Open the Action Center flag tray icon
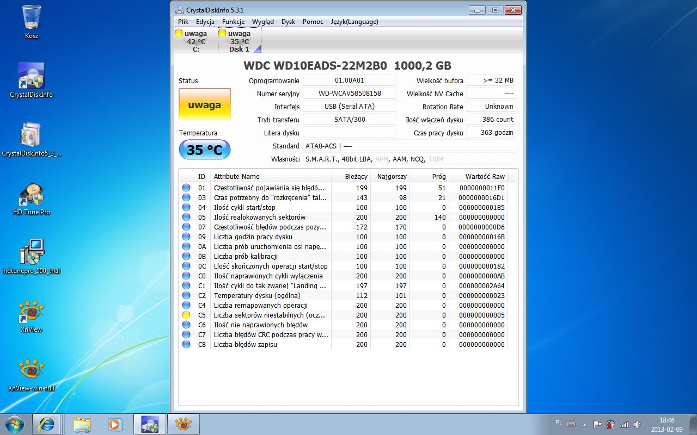 click(597, 424)
